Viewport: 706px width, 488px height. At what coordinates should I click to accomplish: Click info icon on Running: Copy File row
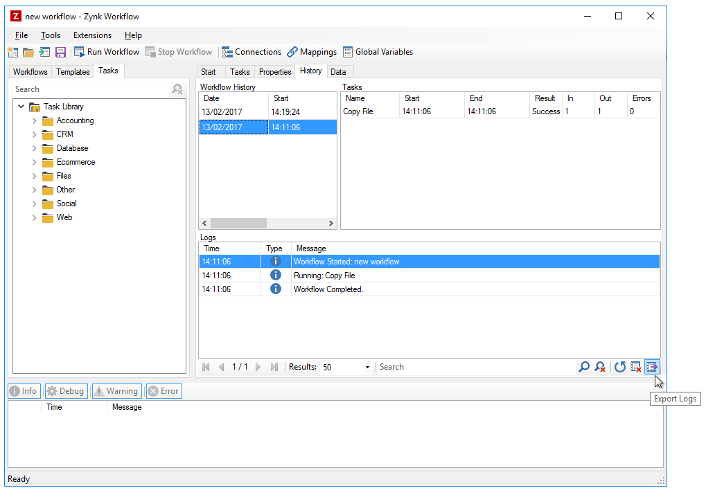click(x=276, y=275)
